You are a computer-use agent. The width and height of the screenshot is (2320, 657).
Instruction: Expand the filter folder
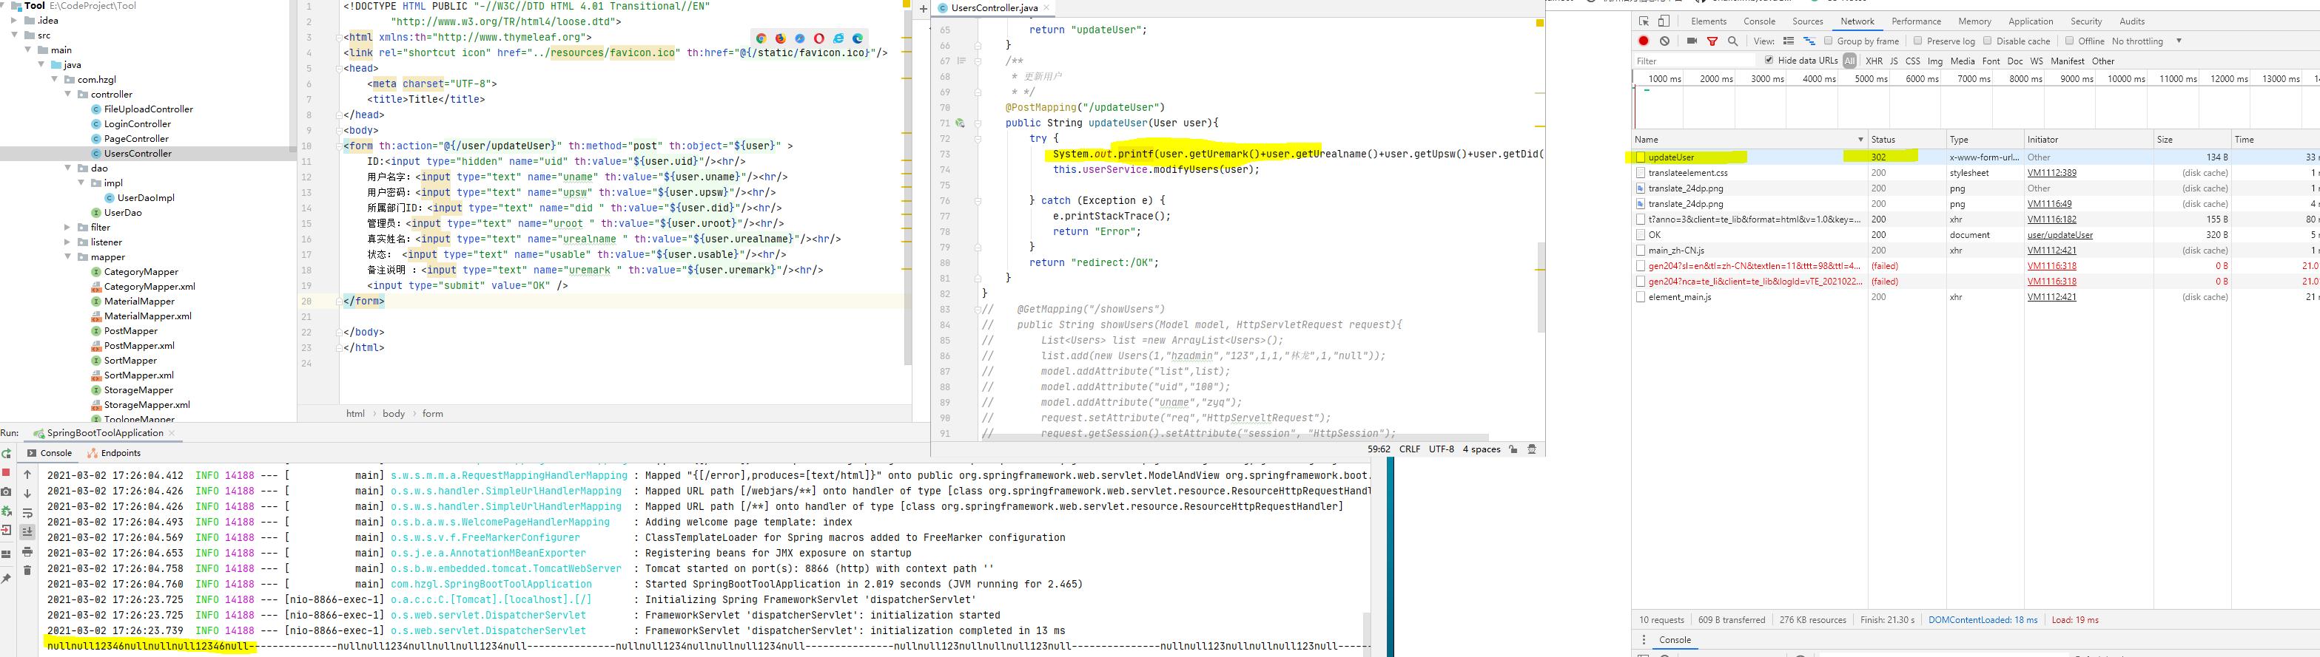tap(67, 227)
